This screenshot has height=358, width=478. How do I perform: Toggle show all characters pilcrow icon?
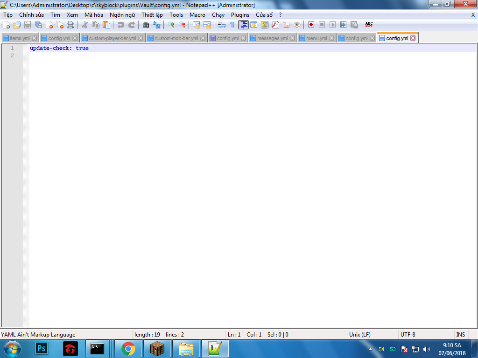point(232,25)
